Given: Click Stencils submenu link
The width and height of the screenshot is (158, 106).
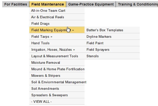Looking at the screenshot, I should coord(93,56).
